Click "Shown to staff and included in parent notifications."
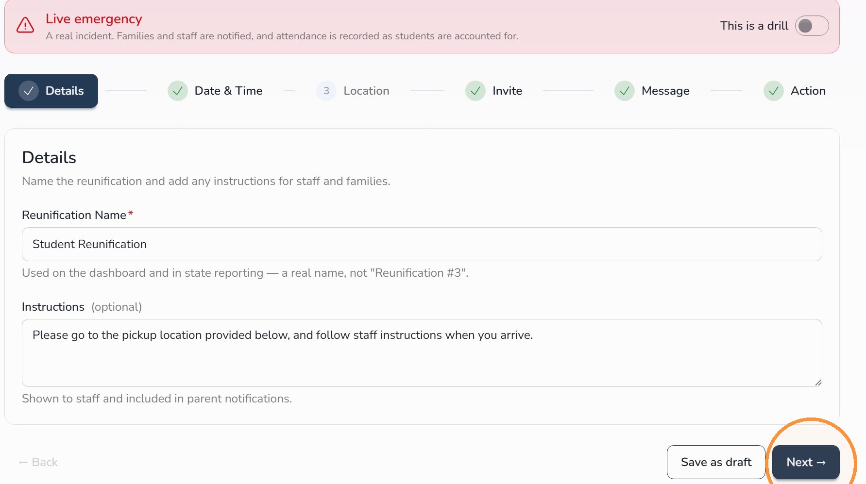The image size is (866, 484). point(157,399)
